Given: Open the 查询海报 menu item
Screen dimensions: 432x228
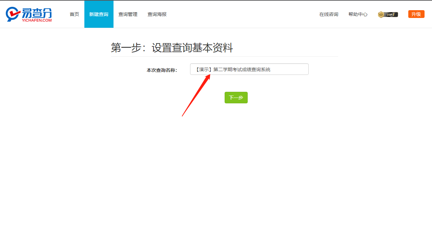Looking at the screenshot, I should coord(157,14).
